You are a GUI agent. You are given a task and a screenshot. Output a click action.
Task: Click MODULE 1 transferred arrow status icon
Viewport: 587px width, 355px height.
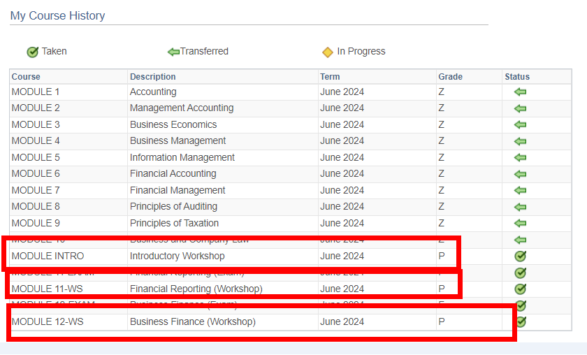(520, 92)
